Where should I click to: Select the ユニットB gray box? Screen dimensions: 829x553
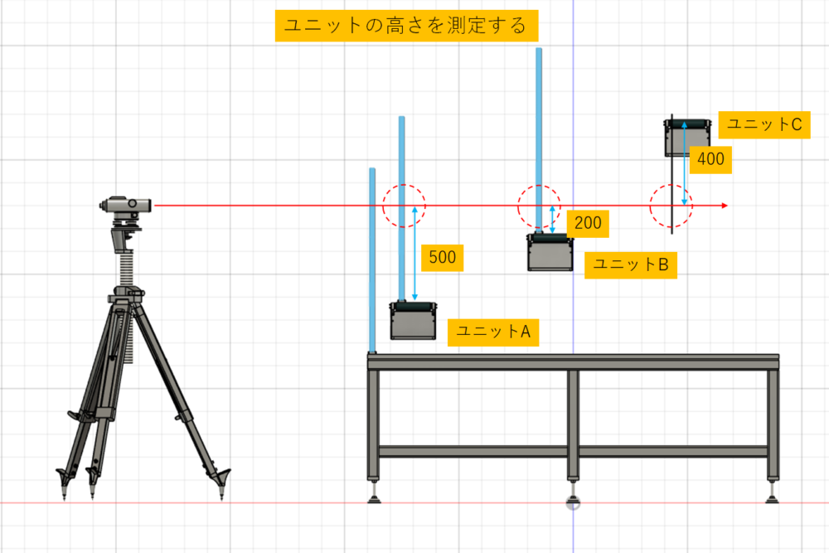click(x=550, y=253)
